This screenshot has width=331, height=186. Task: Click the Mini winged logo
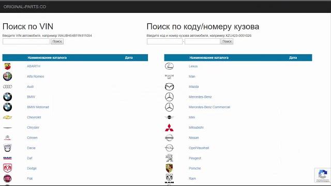pyautogui.click(x=169, y=117)
